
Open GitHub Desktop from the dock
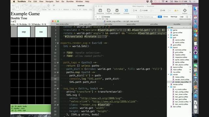[x=196, y=53]
